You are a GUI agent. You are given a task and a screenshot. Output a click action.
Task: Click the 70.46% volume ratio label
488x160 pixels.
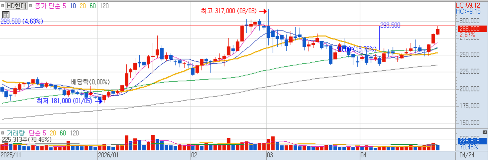click(469, 147)
